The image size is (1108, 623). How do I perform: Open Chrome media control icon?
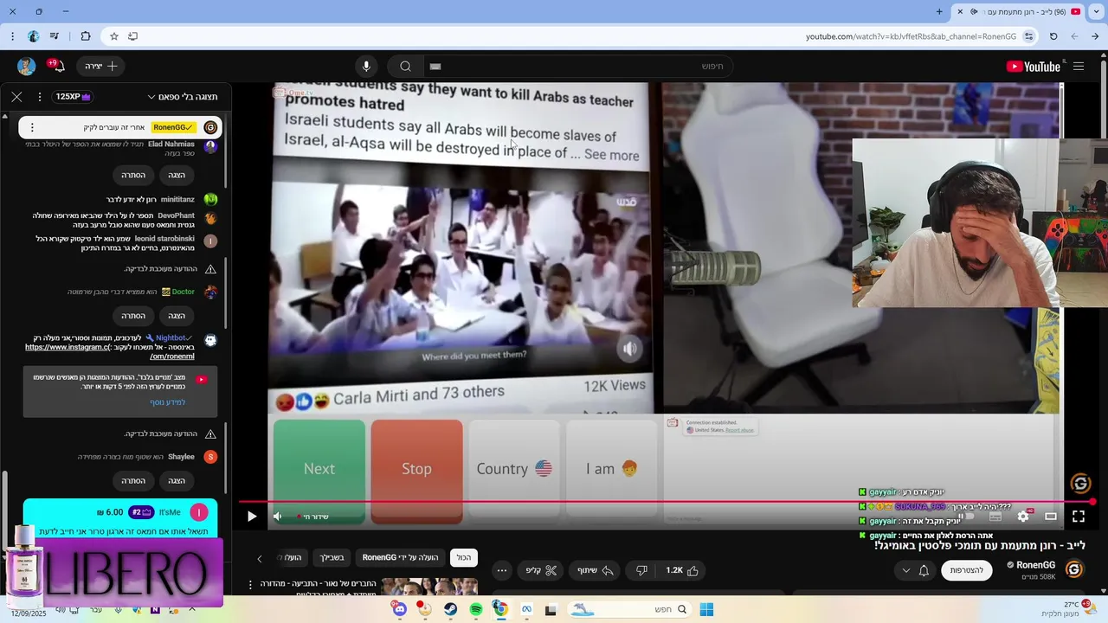(x=55, y=36)
